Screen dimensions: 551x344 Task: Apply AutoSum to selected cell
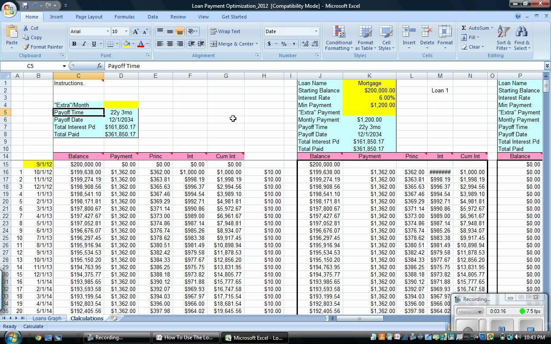[x=477, y=28]
